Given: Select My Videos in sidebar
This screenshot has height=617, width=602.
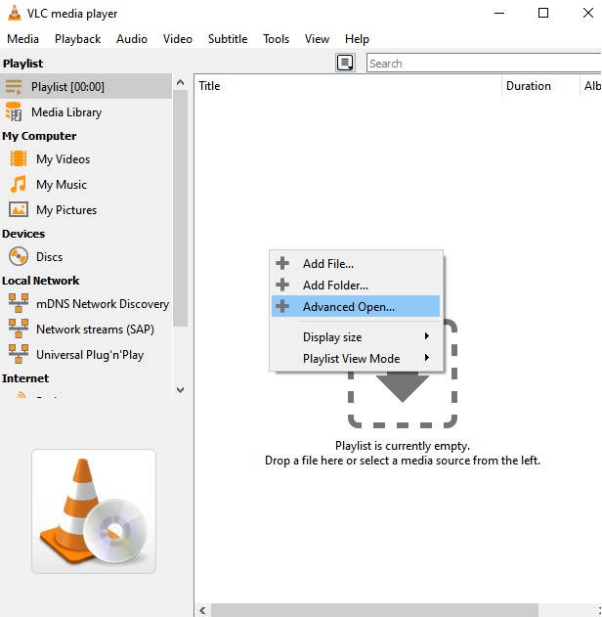Looking at the screenshot, I should (86, 159).
